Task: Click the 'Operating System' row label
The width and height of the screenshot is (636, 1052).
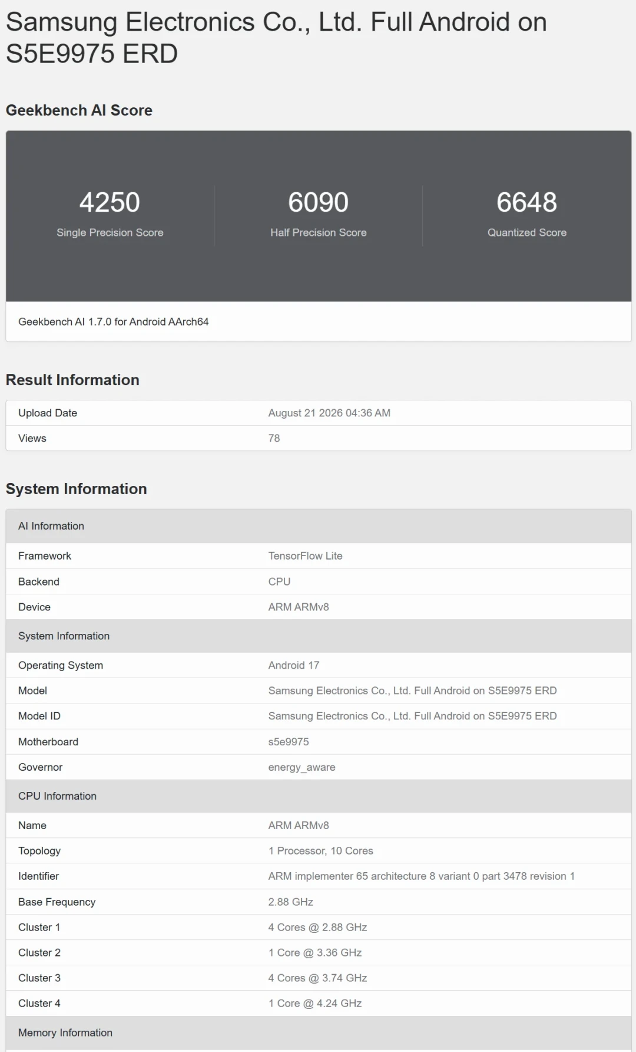Action: (x=61, y=665)
